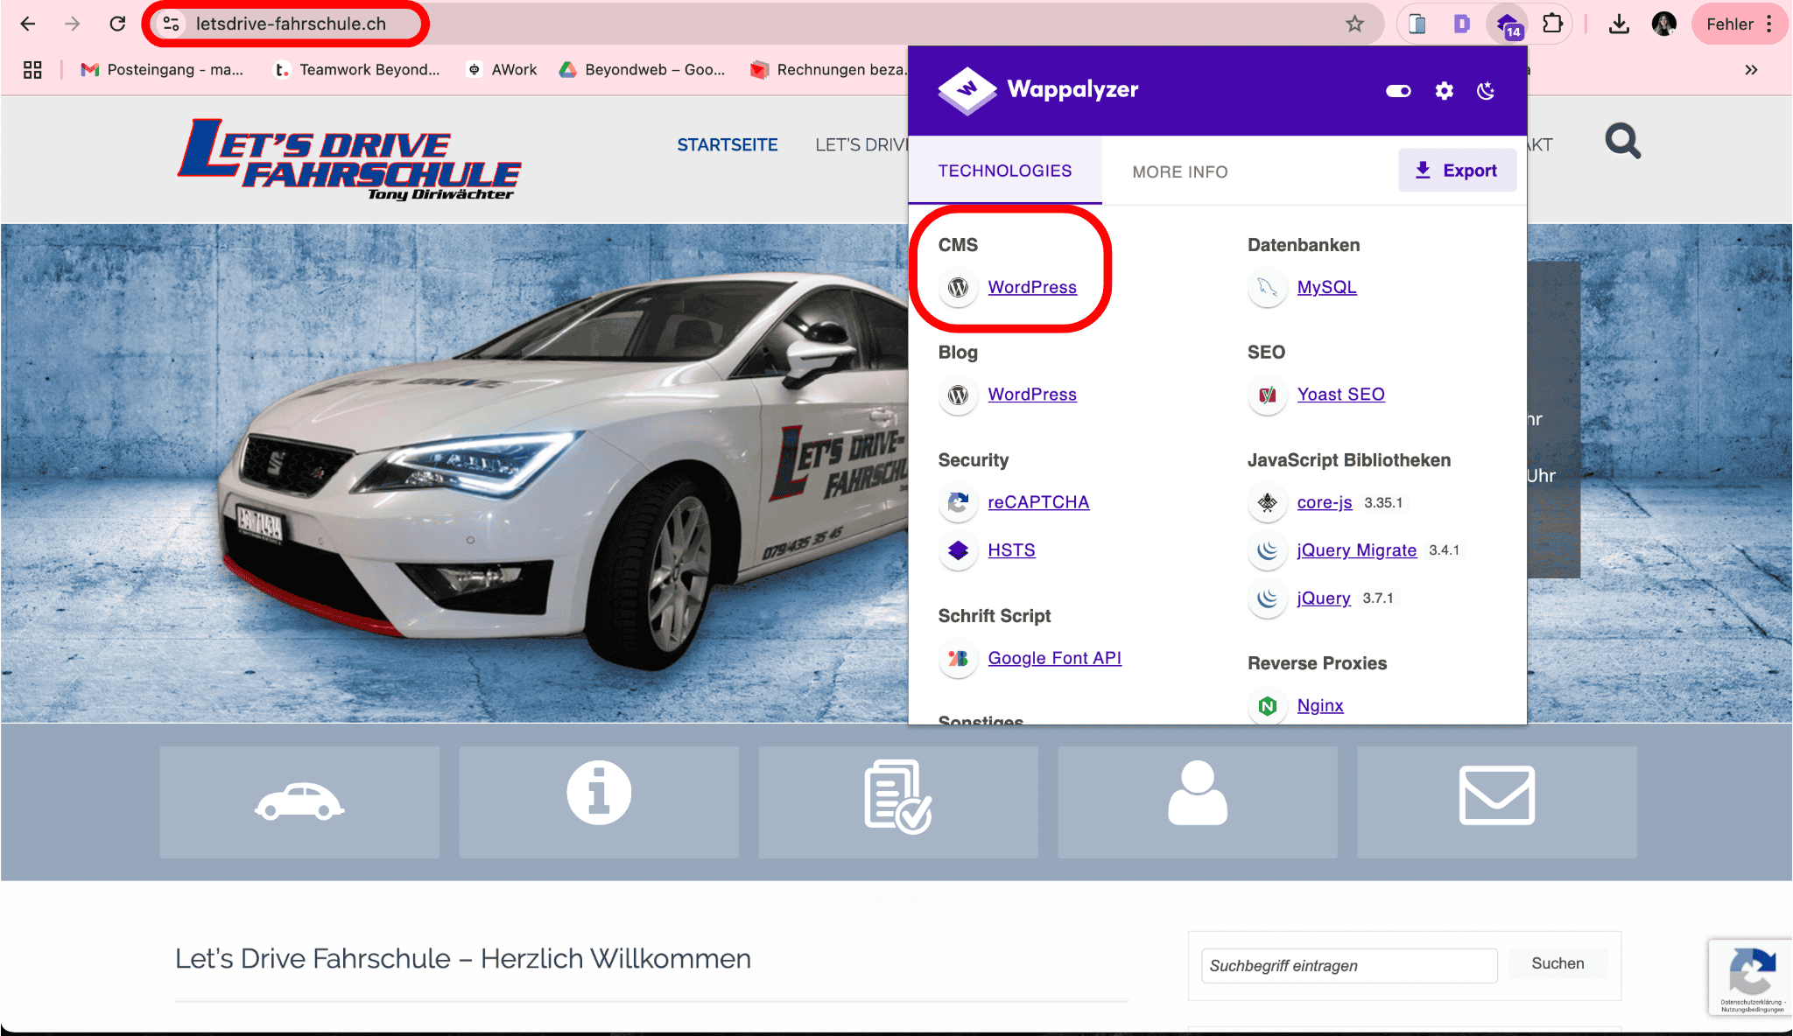
Task: Click the browser back arrow
Action: pyautogui.click(x=28, y=24)
